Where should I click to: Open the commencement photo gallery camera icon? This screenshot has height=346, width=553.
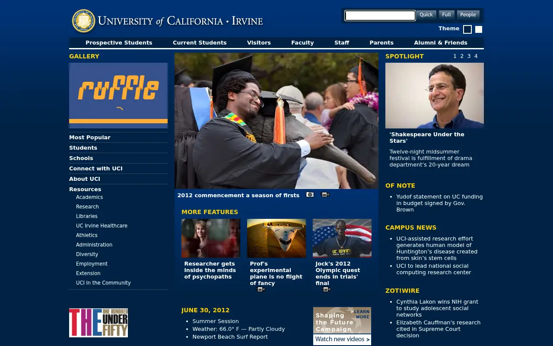pos(310,195)
